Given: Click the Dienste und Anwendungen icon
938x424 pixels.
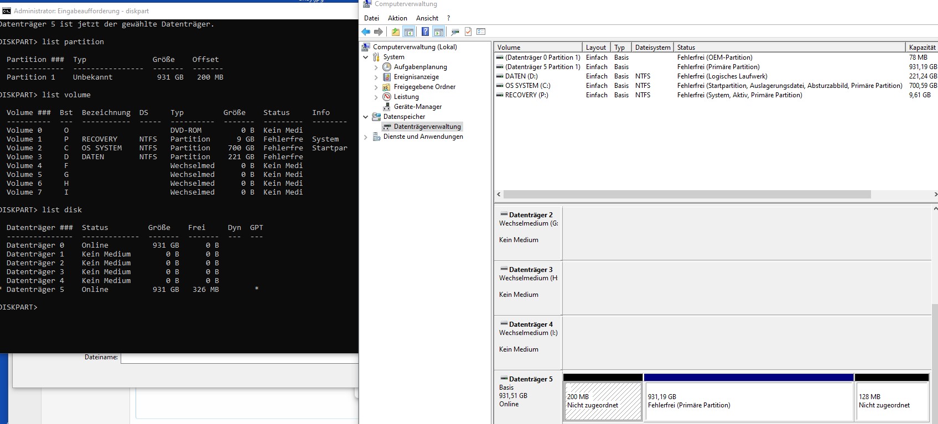Looking at the screenshot, I should (376, 137).
